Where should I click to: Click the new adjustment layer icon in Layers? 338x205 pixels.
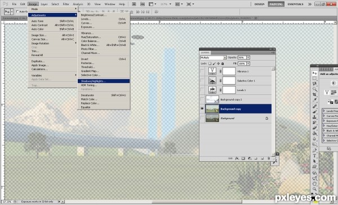point(250,158)
